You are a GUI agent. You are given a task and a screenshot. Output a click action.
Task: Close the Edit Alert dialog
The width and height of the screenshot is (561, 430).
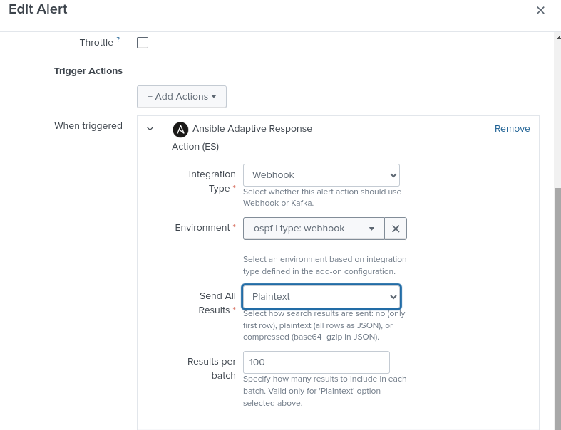point(540,10)
